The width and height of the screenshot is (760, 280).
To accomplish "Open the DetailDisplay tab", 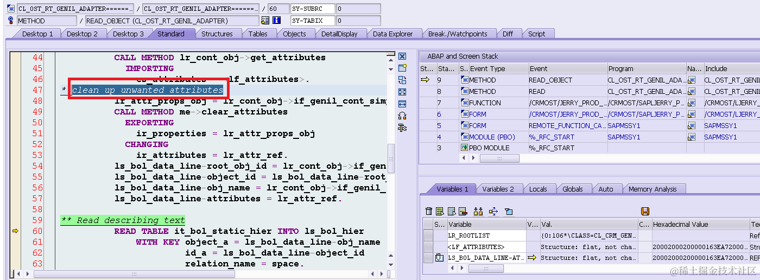I will tap(339, 34).
